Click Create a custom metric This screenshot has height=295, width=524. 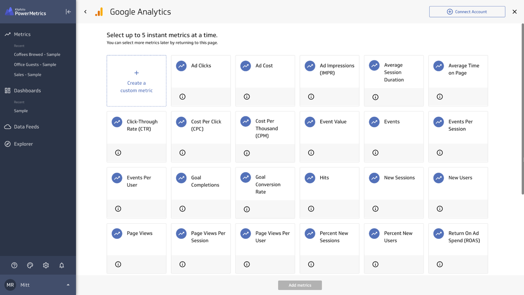pos(136,81)
